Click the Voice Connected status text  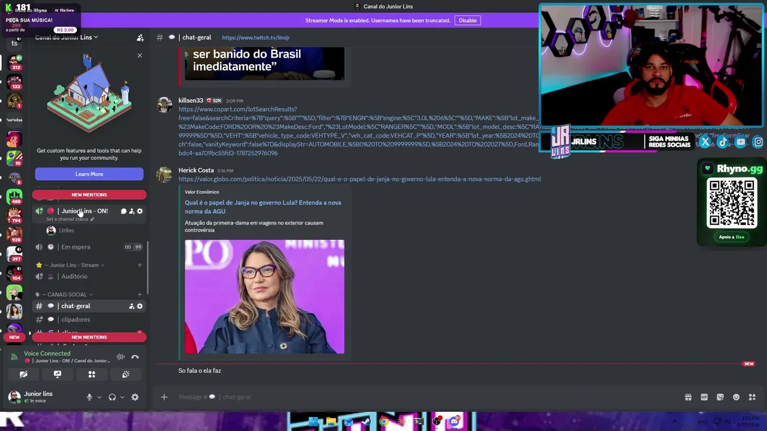click(x=47, y=354)
